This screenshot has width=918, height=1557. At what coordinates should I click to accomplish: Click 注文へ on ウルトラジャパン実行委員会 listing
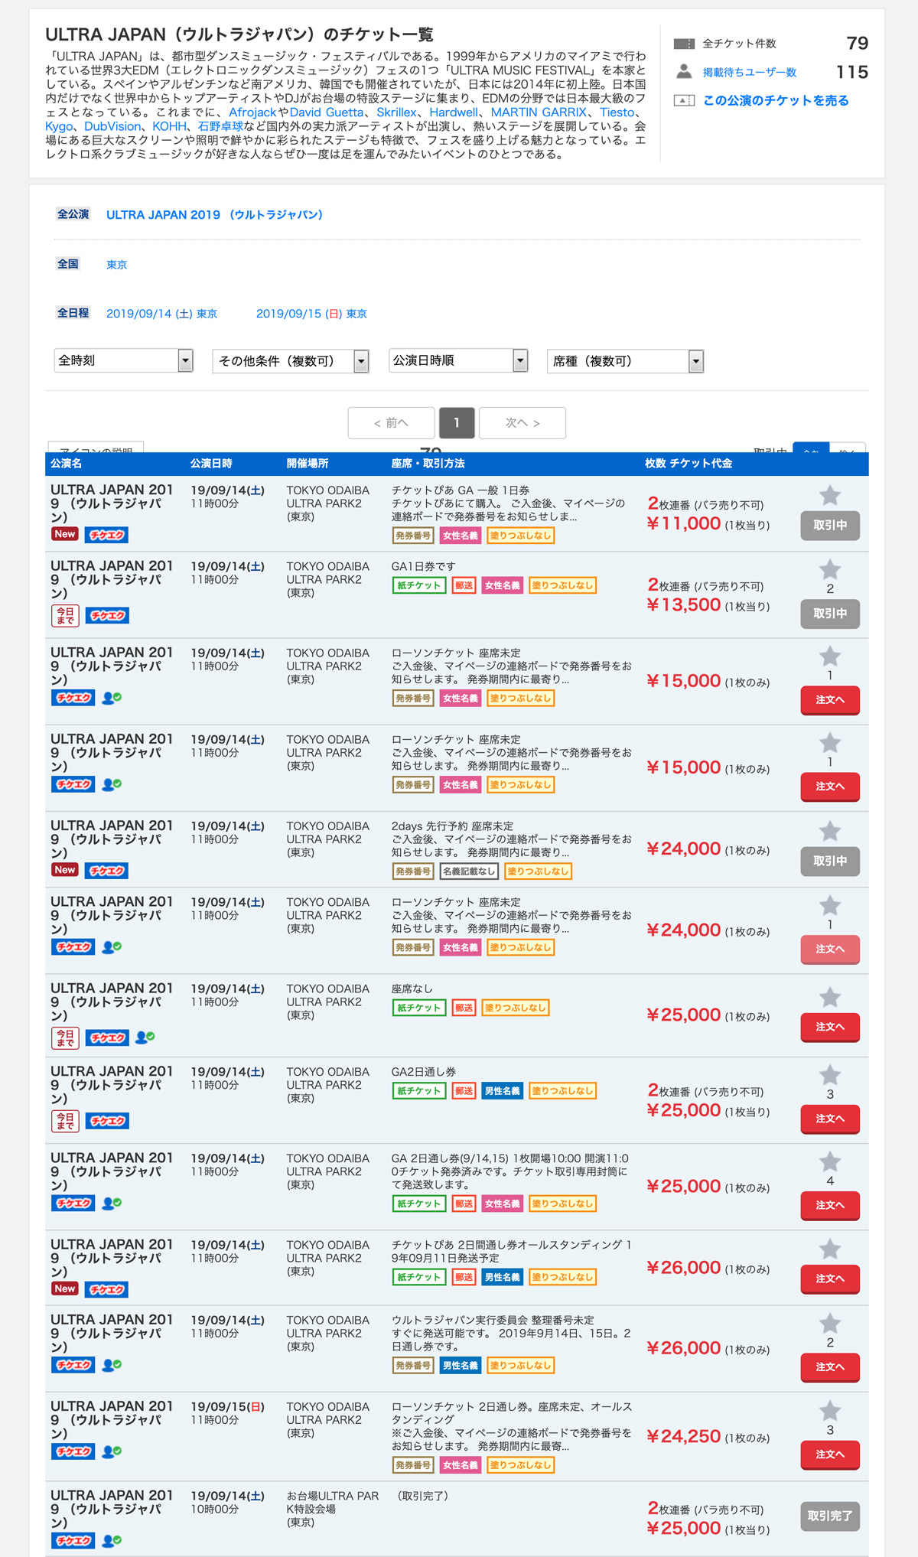830,1366
